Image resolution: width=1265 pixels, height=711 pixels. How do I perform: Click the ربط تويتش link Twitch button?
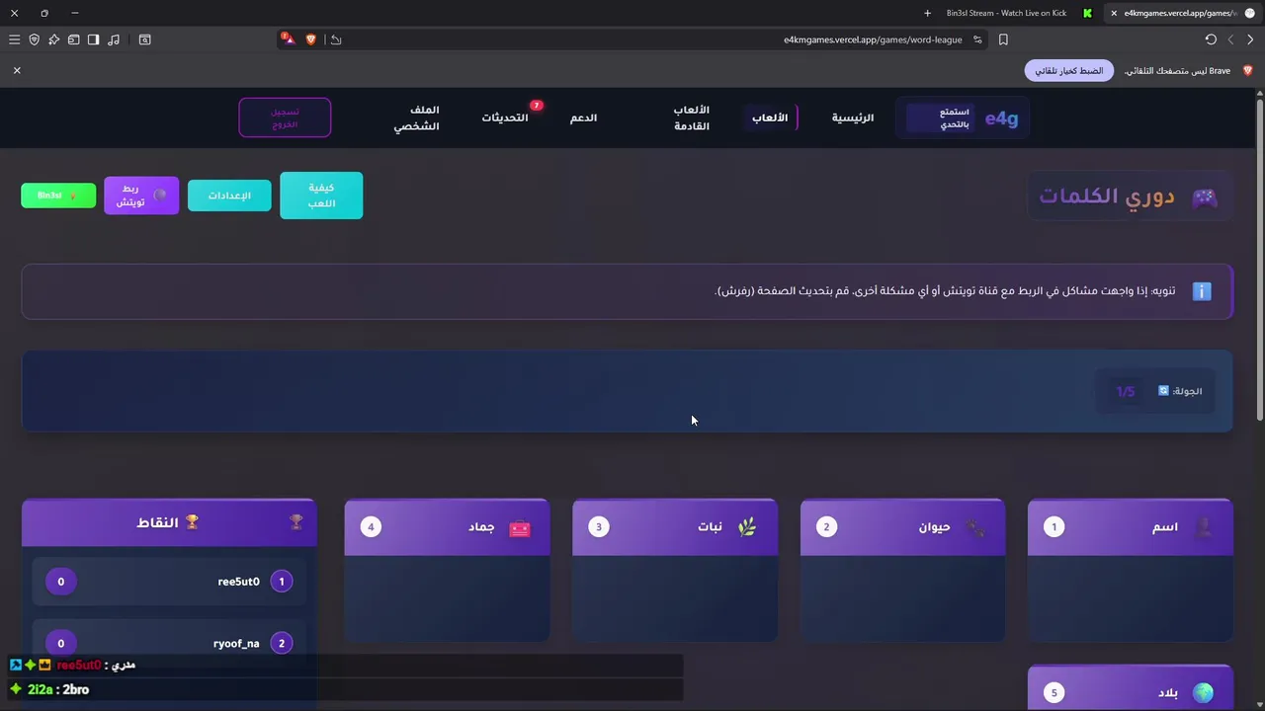141,196
